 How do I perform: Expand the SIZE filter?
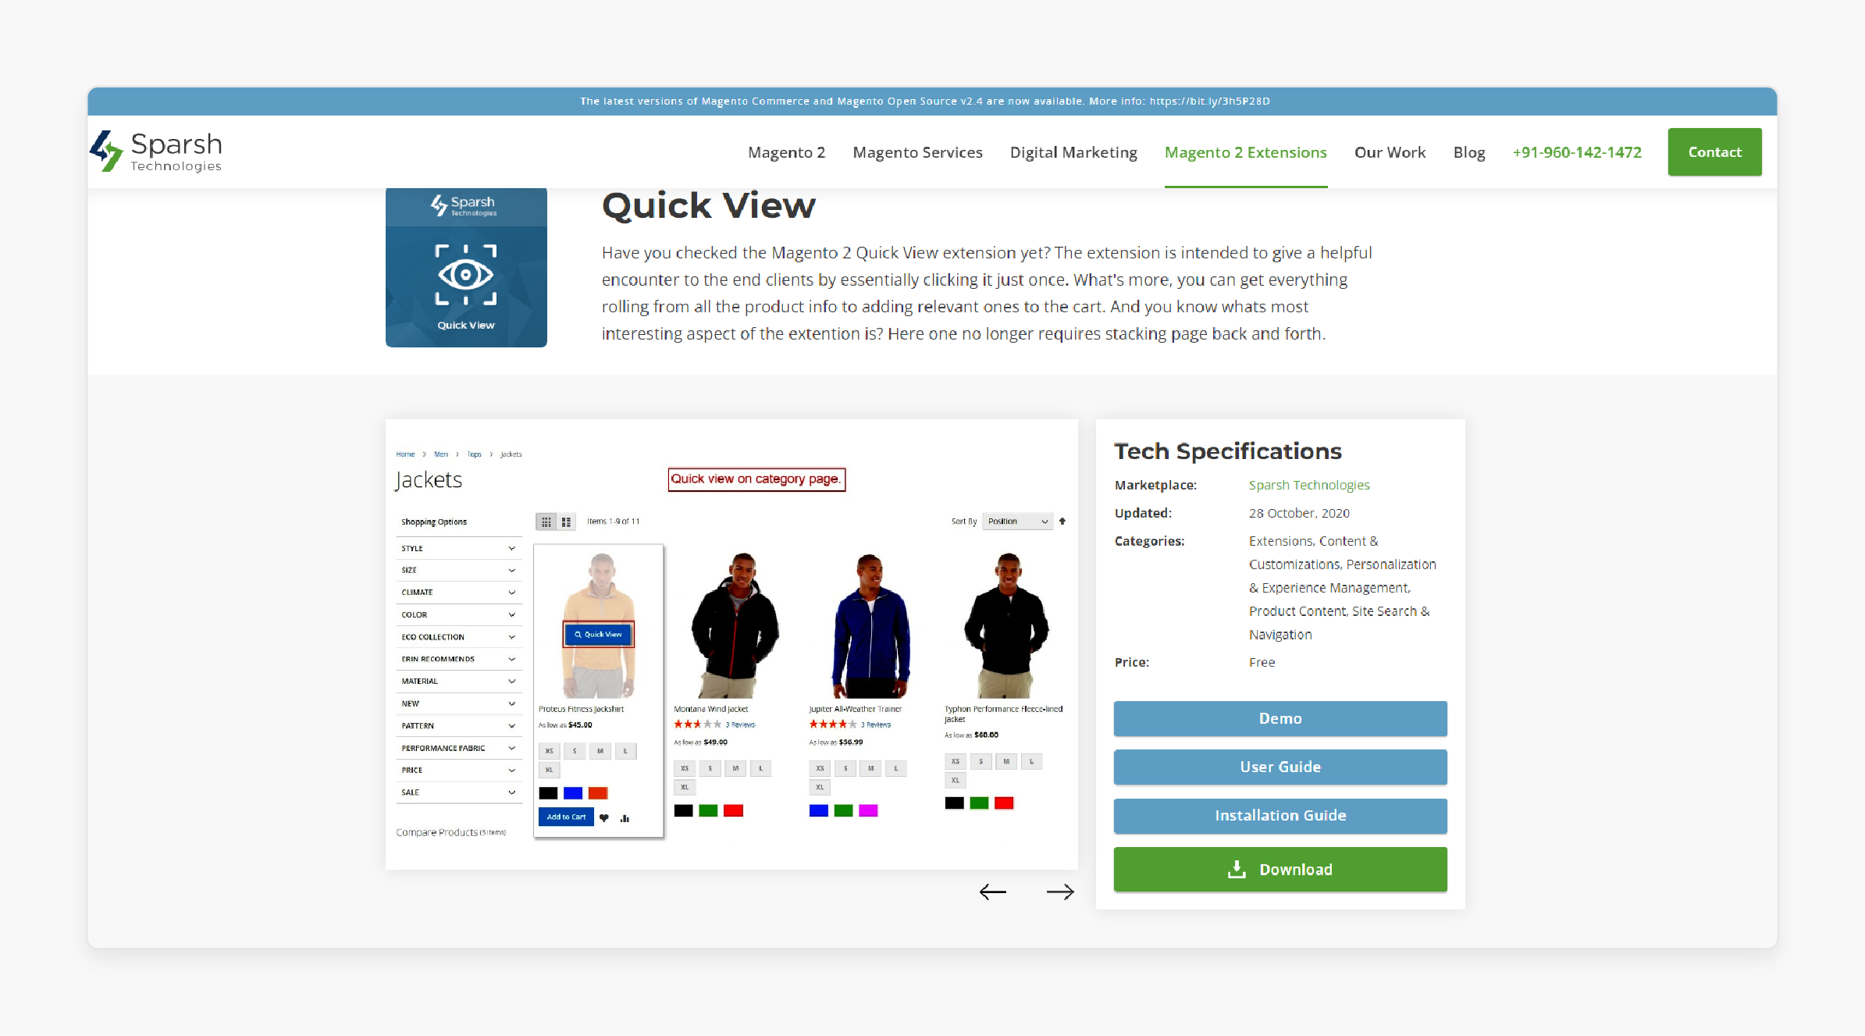458,570
